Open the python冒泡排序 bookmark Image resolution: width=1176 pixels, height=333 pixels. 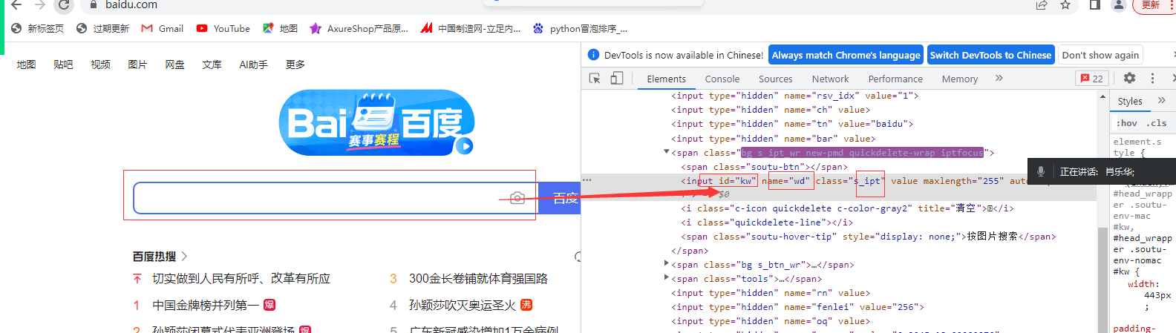tap(580, 28)
